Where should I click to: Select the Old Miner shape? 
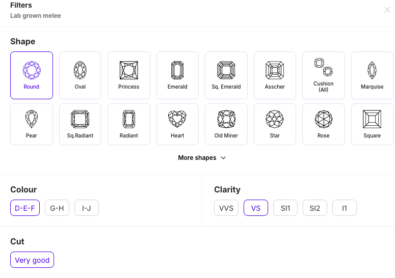[226, 124]
